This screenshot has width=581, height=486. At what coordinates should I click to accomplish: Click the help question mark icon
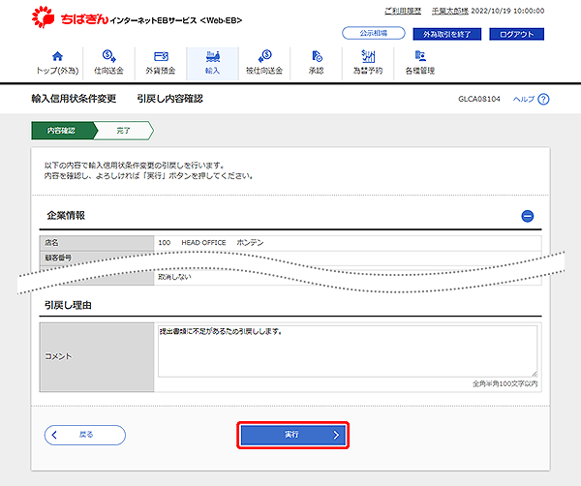coord(543,100)
